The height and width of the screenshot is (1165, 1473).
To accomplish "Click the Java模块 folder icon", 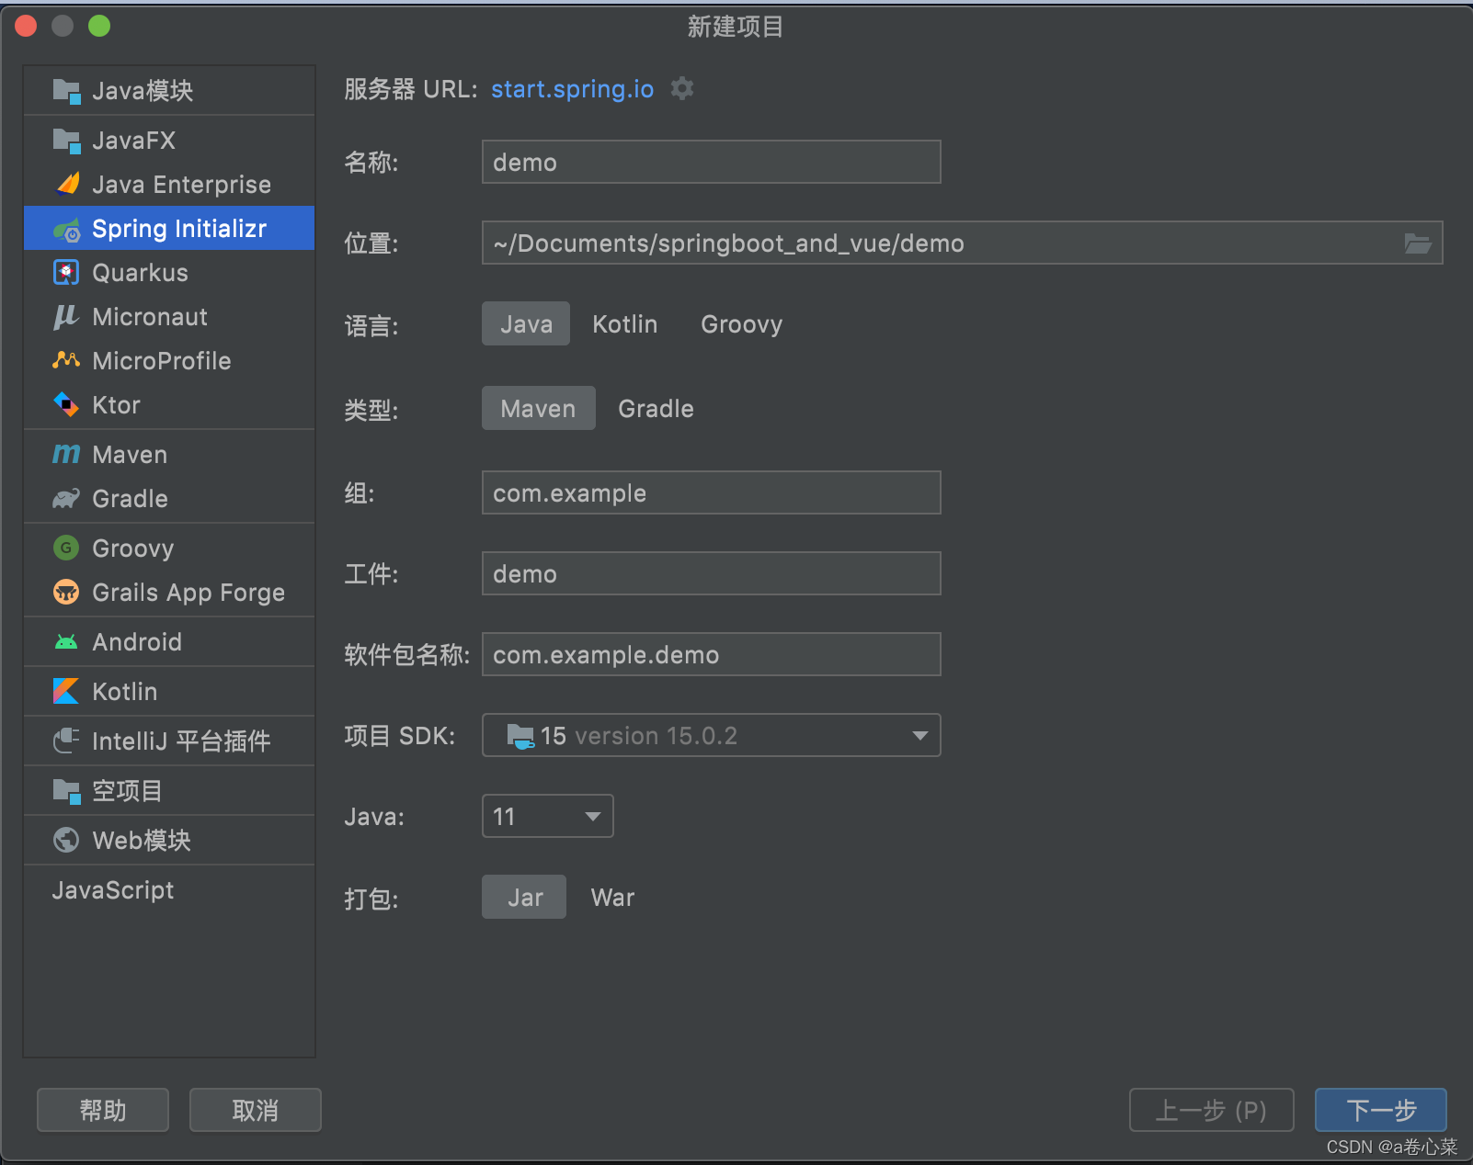I will [67, 91].
